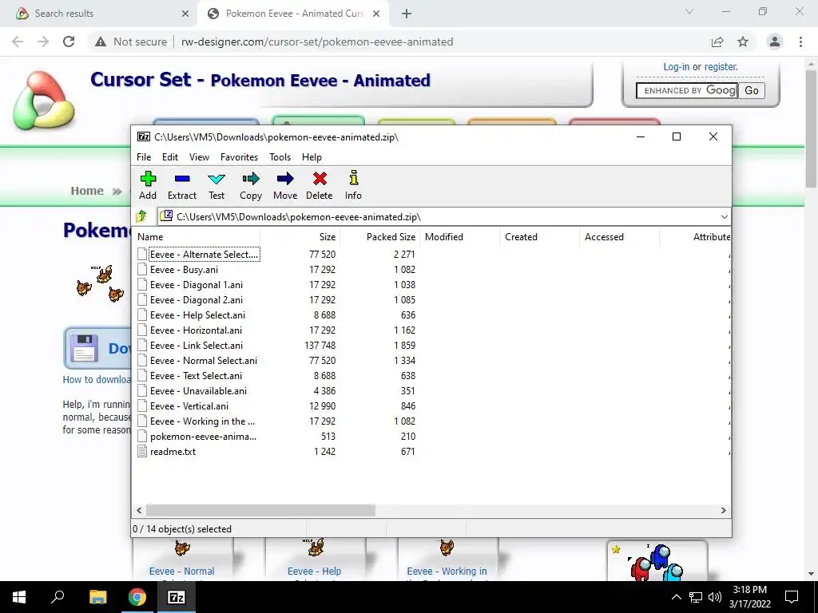The width and height of the screenshot is (818, 613).
Task: Click the scroll right arrow in 7-Zip
Action: click(723, 510)
